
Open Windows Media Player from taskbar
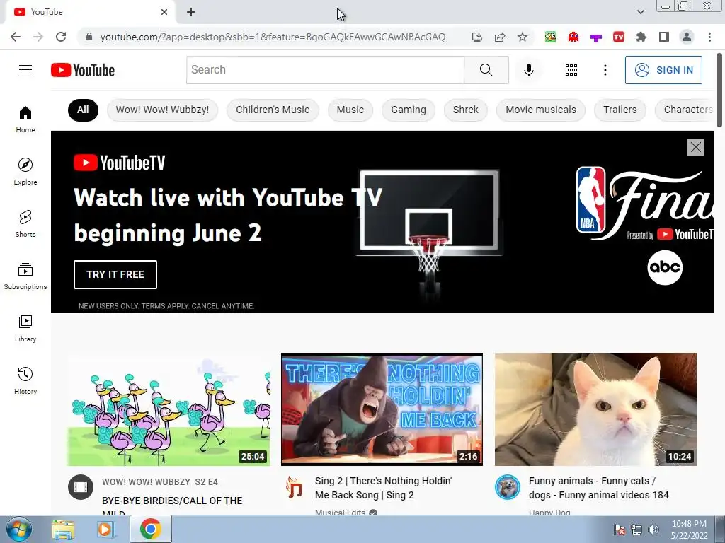[x=105, y=530]
